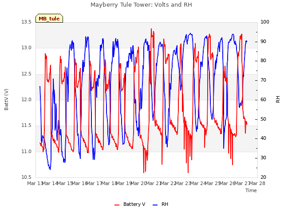
Task: Click the BattV (V) axis label
Action: (x=6, y=99)
